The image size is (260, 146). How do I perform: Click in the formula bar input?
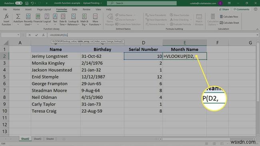[x=152, y=35]
